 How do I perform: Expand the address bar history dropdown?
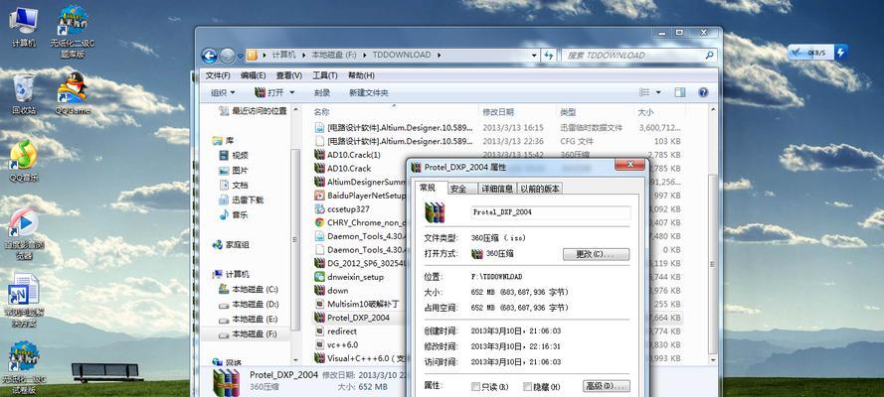click(x=534, y=56)
